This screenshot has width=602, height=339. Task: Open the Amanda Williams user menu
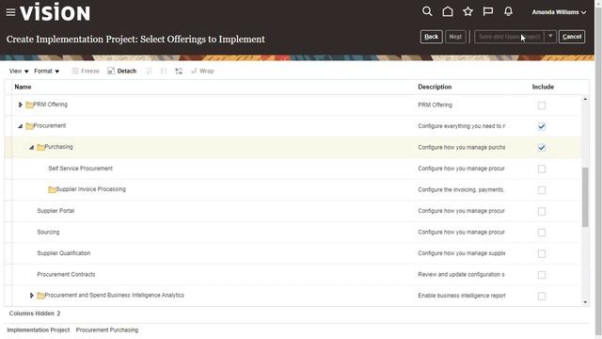tap(559, 12)
